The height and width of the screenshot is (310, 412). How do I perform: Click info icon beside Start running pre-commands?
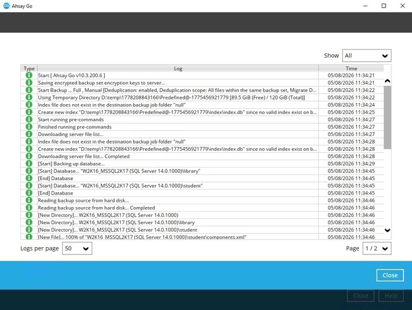coord(29,120)
